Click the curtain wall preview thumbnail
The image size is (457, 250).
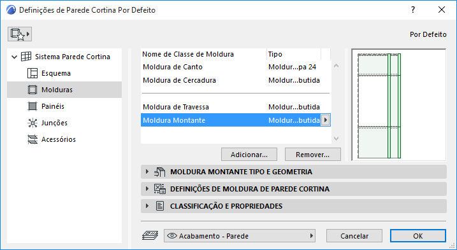click(x=399, y=105)
